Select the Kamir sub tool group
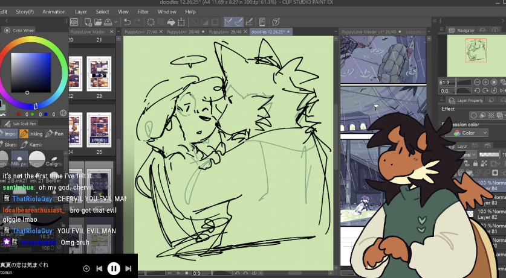Screen dimensions: 506x278 31,145
